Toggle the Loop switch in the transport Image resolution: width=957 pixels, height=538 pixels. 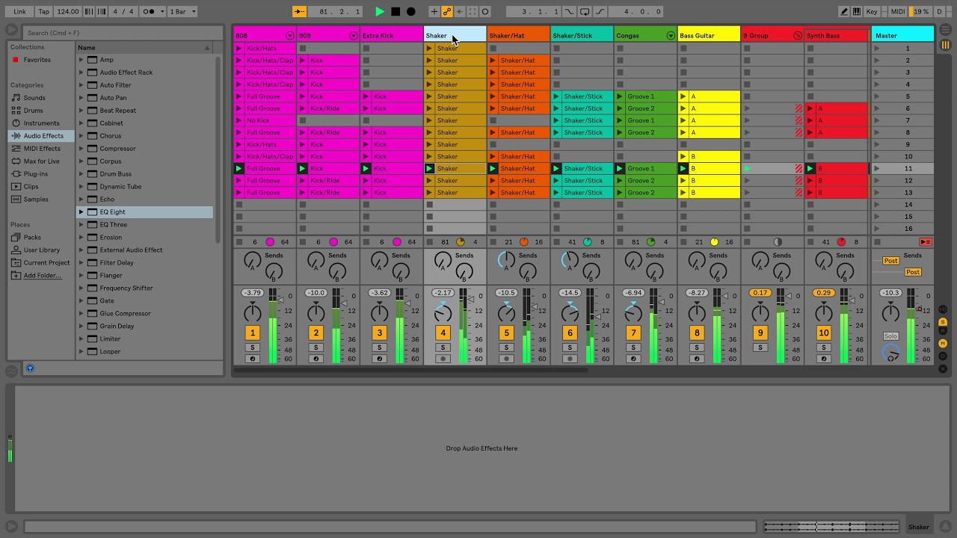coord(585,11)
